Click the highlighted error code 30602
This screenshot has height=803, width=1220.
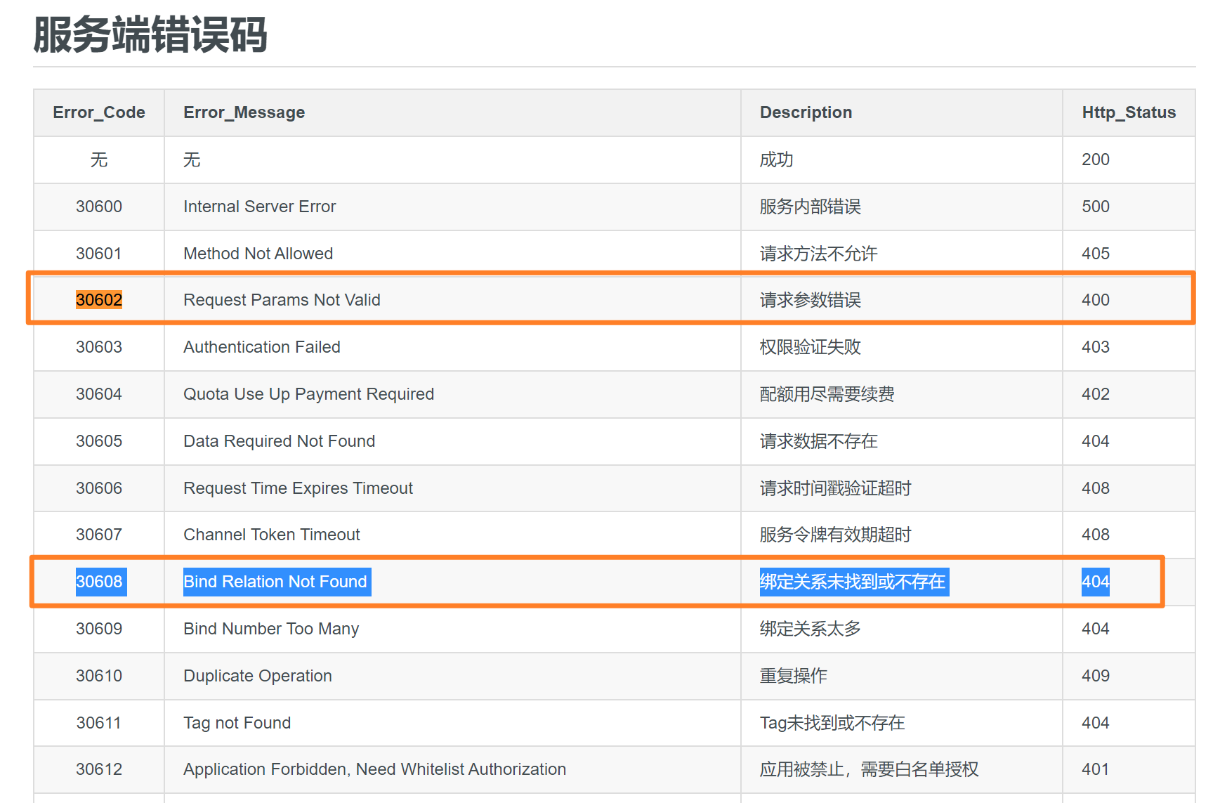click(x=98, y=300)
